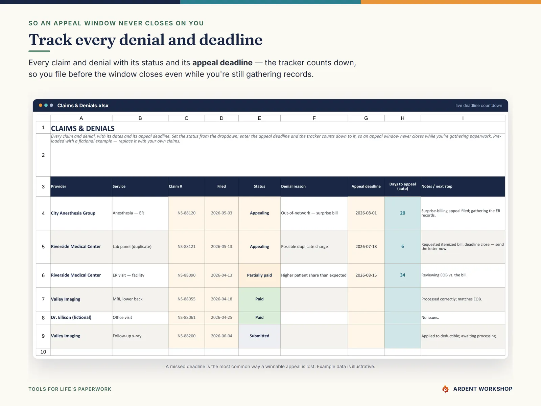
Task: Select claim number NS-88120
Action: tap(187, 213)
